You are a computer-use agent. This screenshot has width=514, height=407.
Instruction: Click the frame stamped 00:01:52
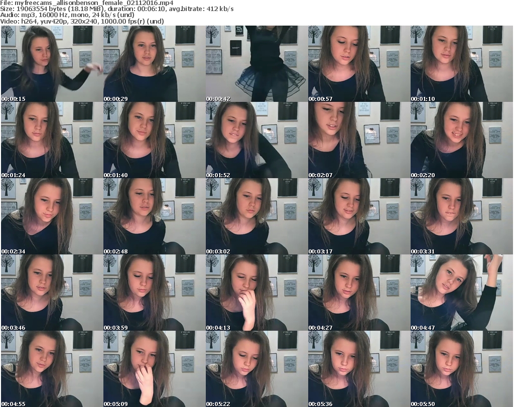point(256,140)
